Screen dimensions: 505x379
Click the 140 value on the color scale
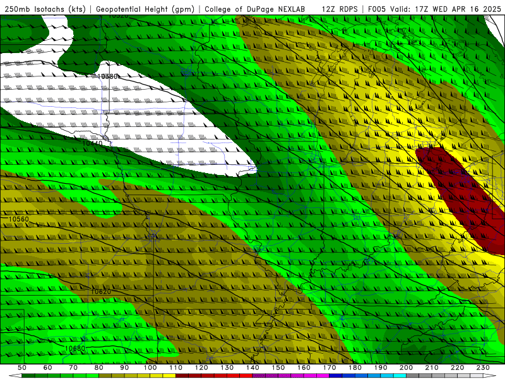pos(252,368)
